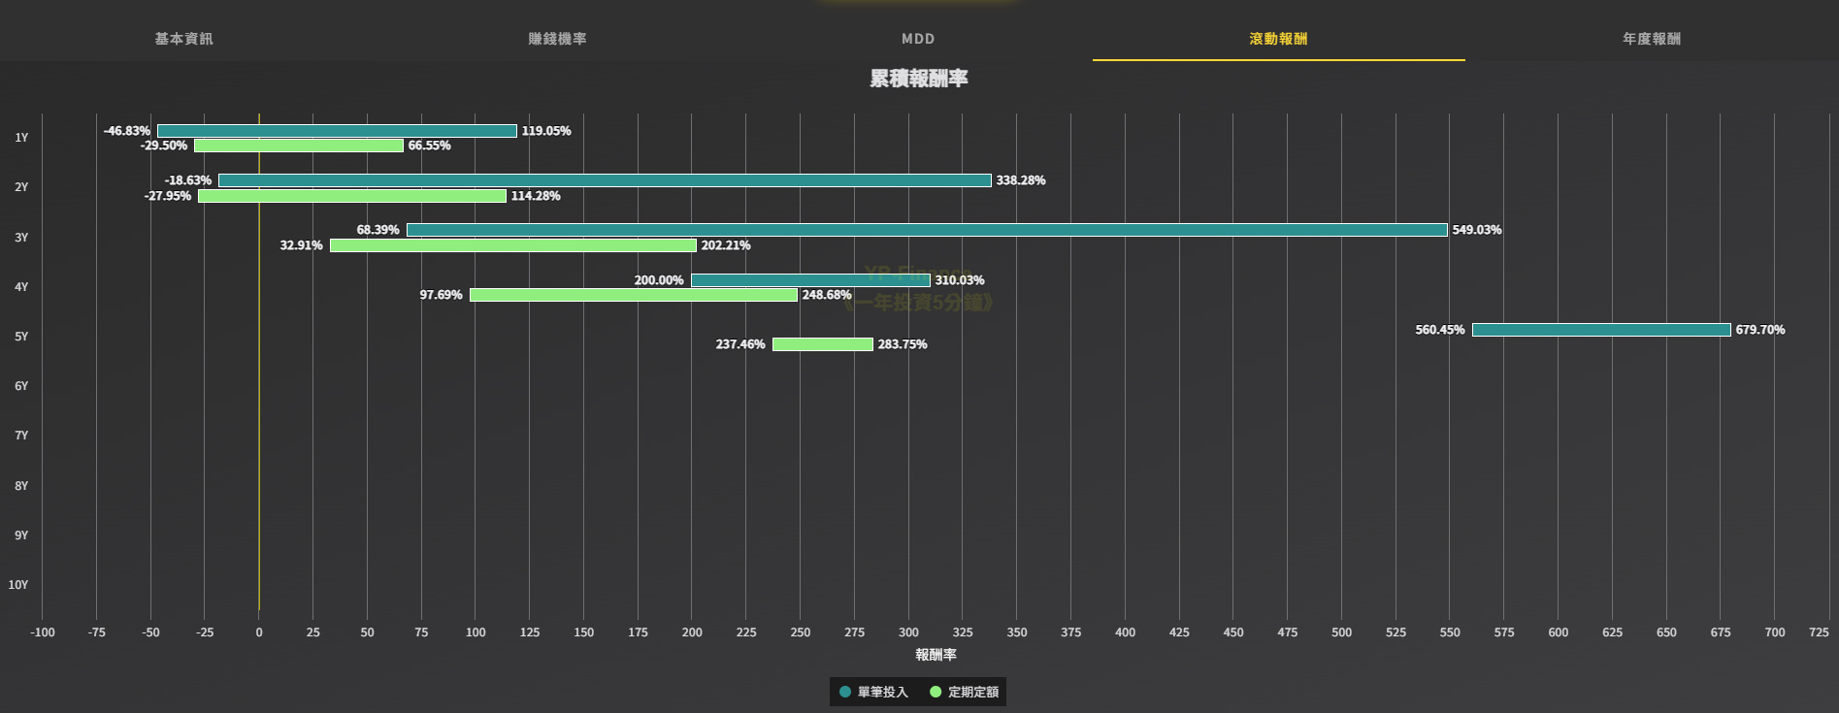Screen dimensions: 1839x713
Task: Click the -29.50% data label
Action: [x=164, y=146]
